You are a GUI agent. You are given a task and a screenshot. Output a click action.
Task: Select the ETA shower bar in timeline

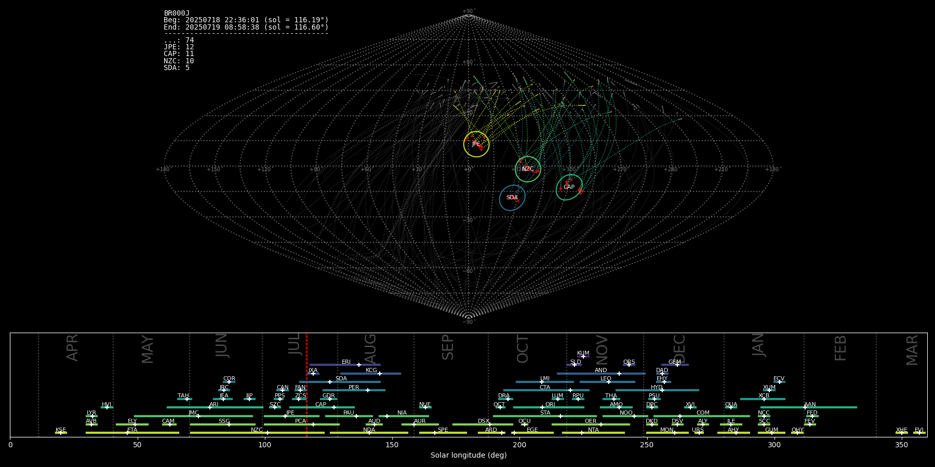click(132, 433)
